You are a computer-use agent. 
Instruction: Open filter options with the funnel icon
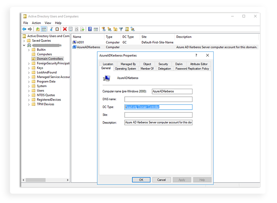[121, 29]
